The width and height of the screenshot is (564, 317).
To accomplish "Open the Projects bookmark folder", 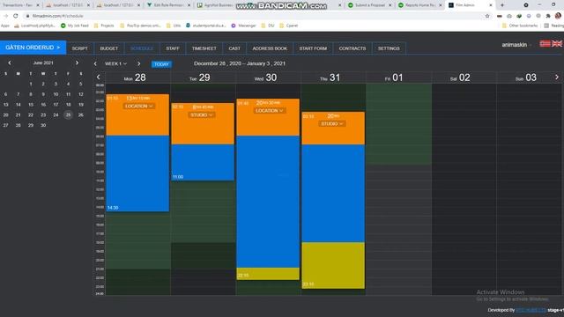I will 104,26.
